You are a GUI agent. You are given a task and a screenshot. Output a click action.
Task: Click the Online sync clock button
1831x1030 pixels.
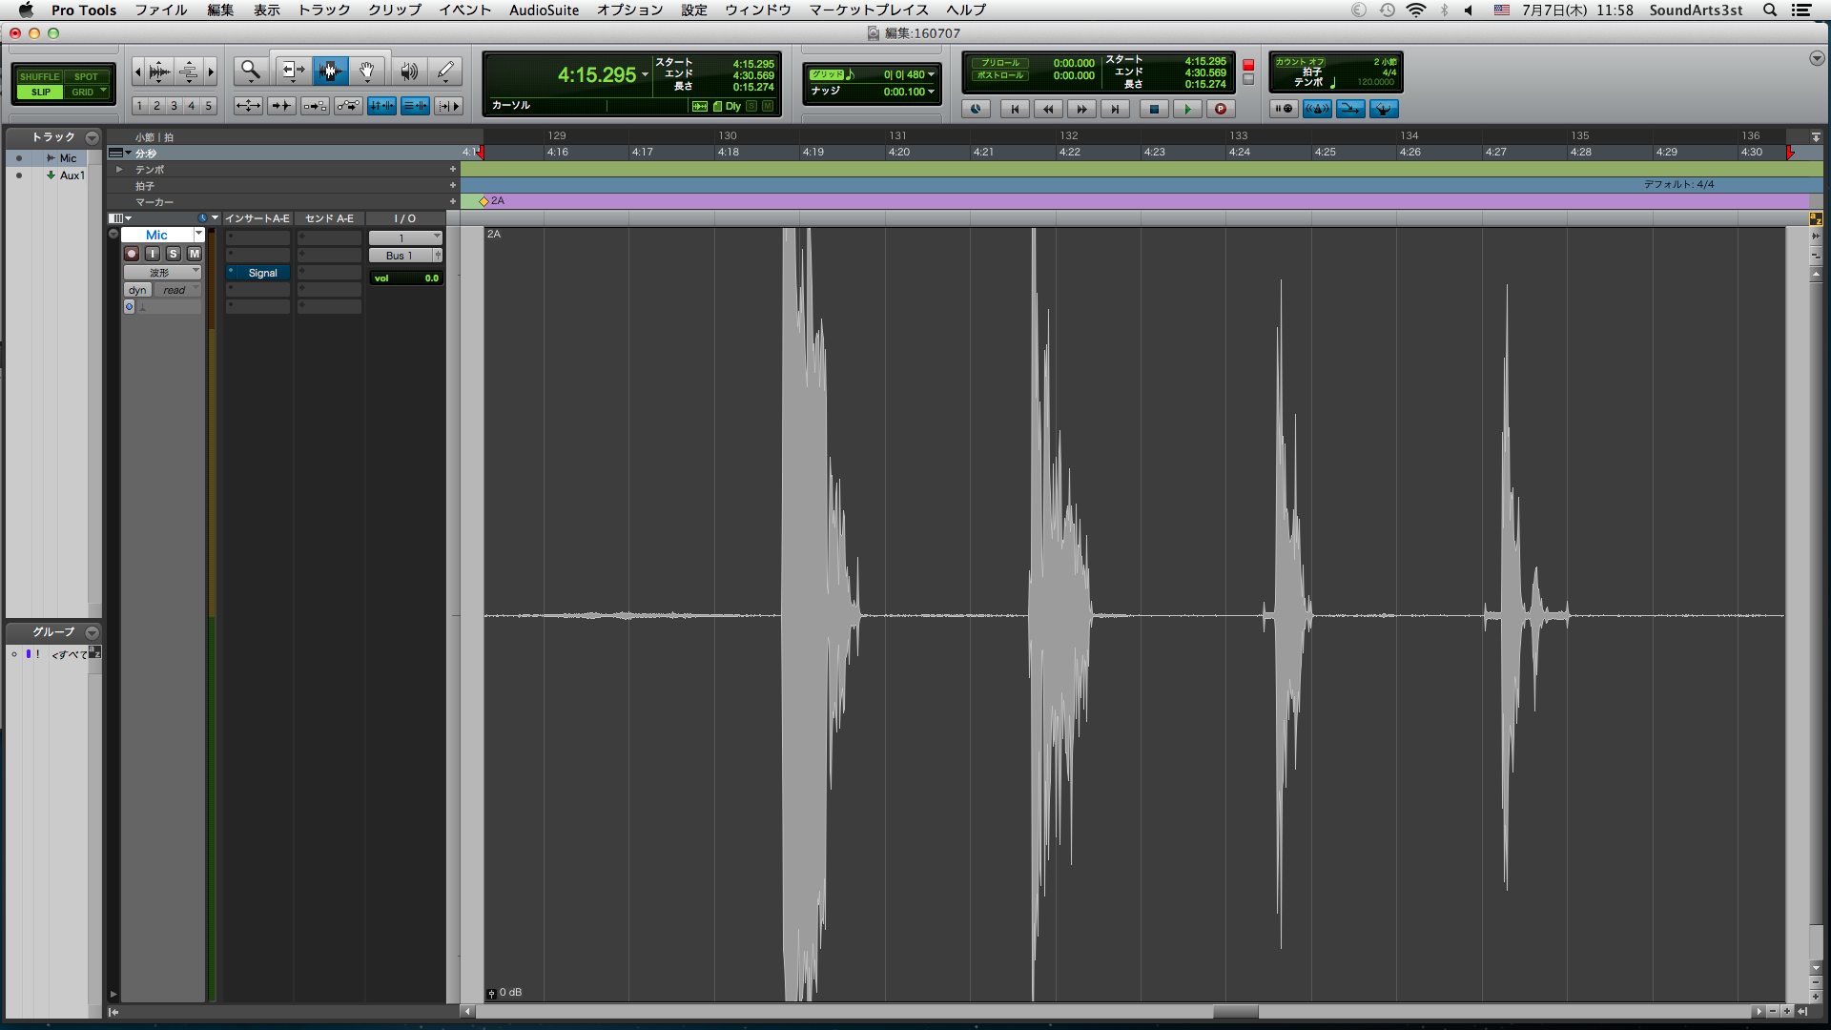coord(976,109)
